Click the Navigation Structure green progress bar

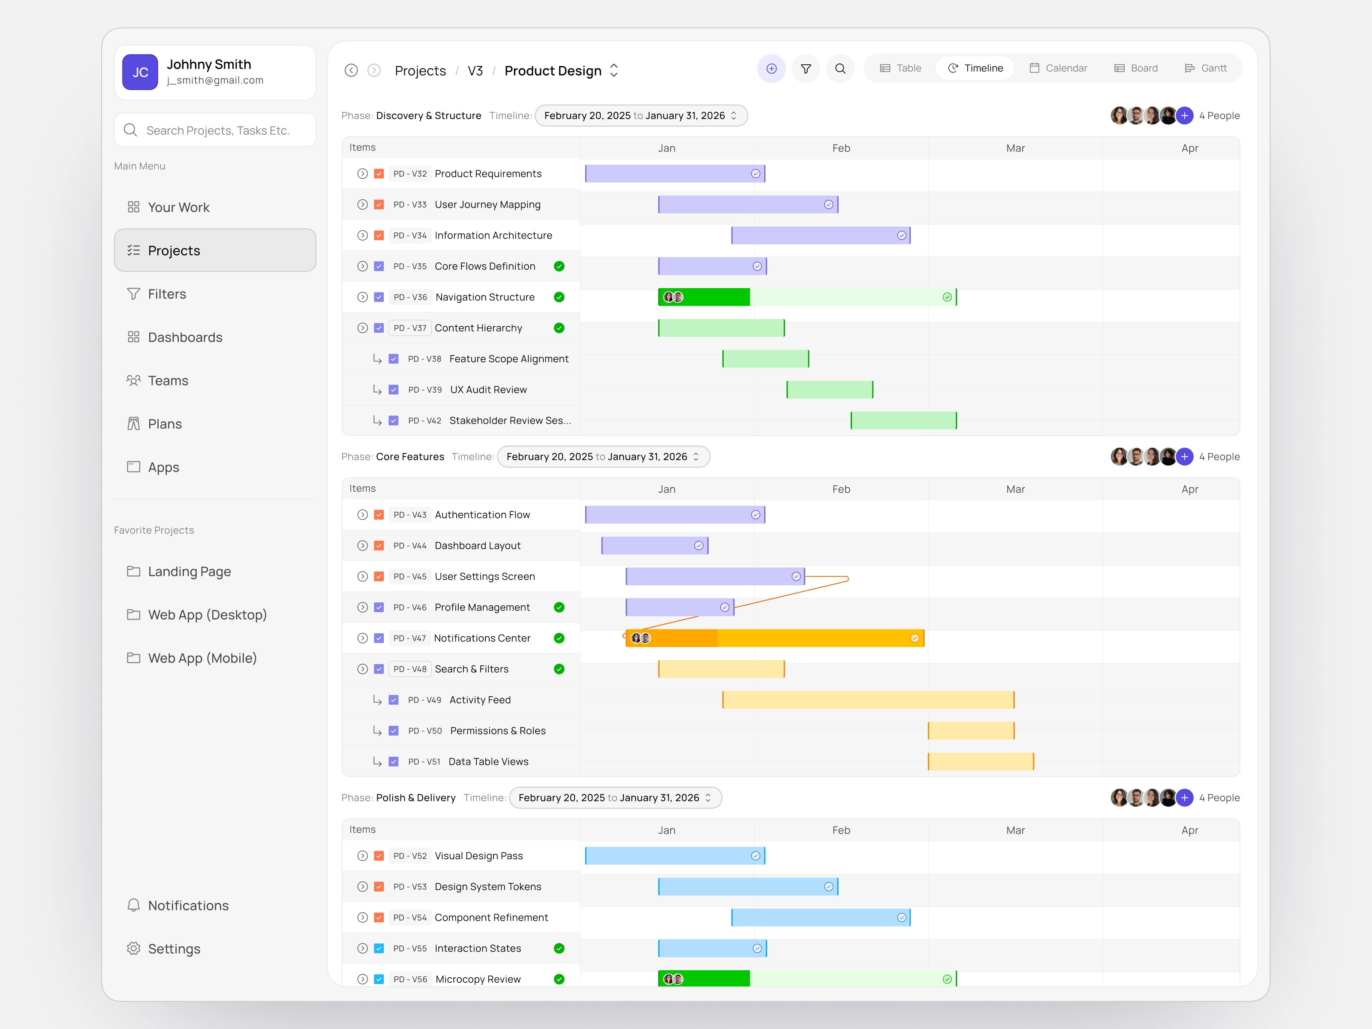pos(704,297)
